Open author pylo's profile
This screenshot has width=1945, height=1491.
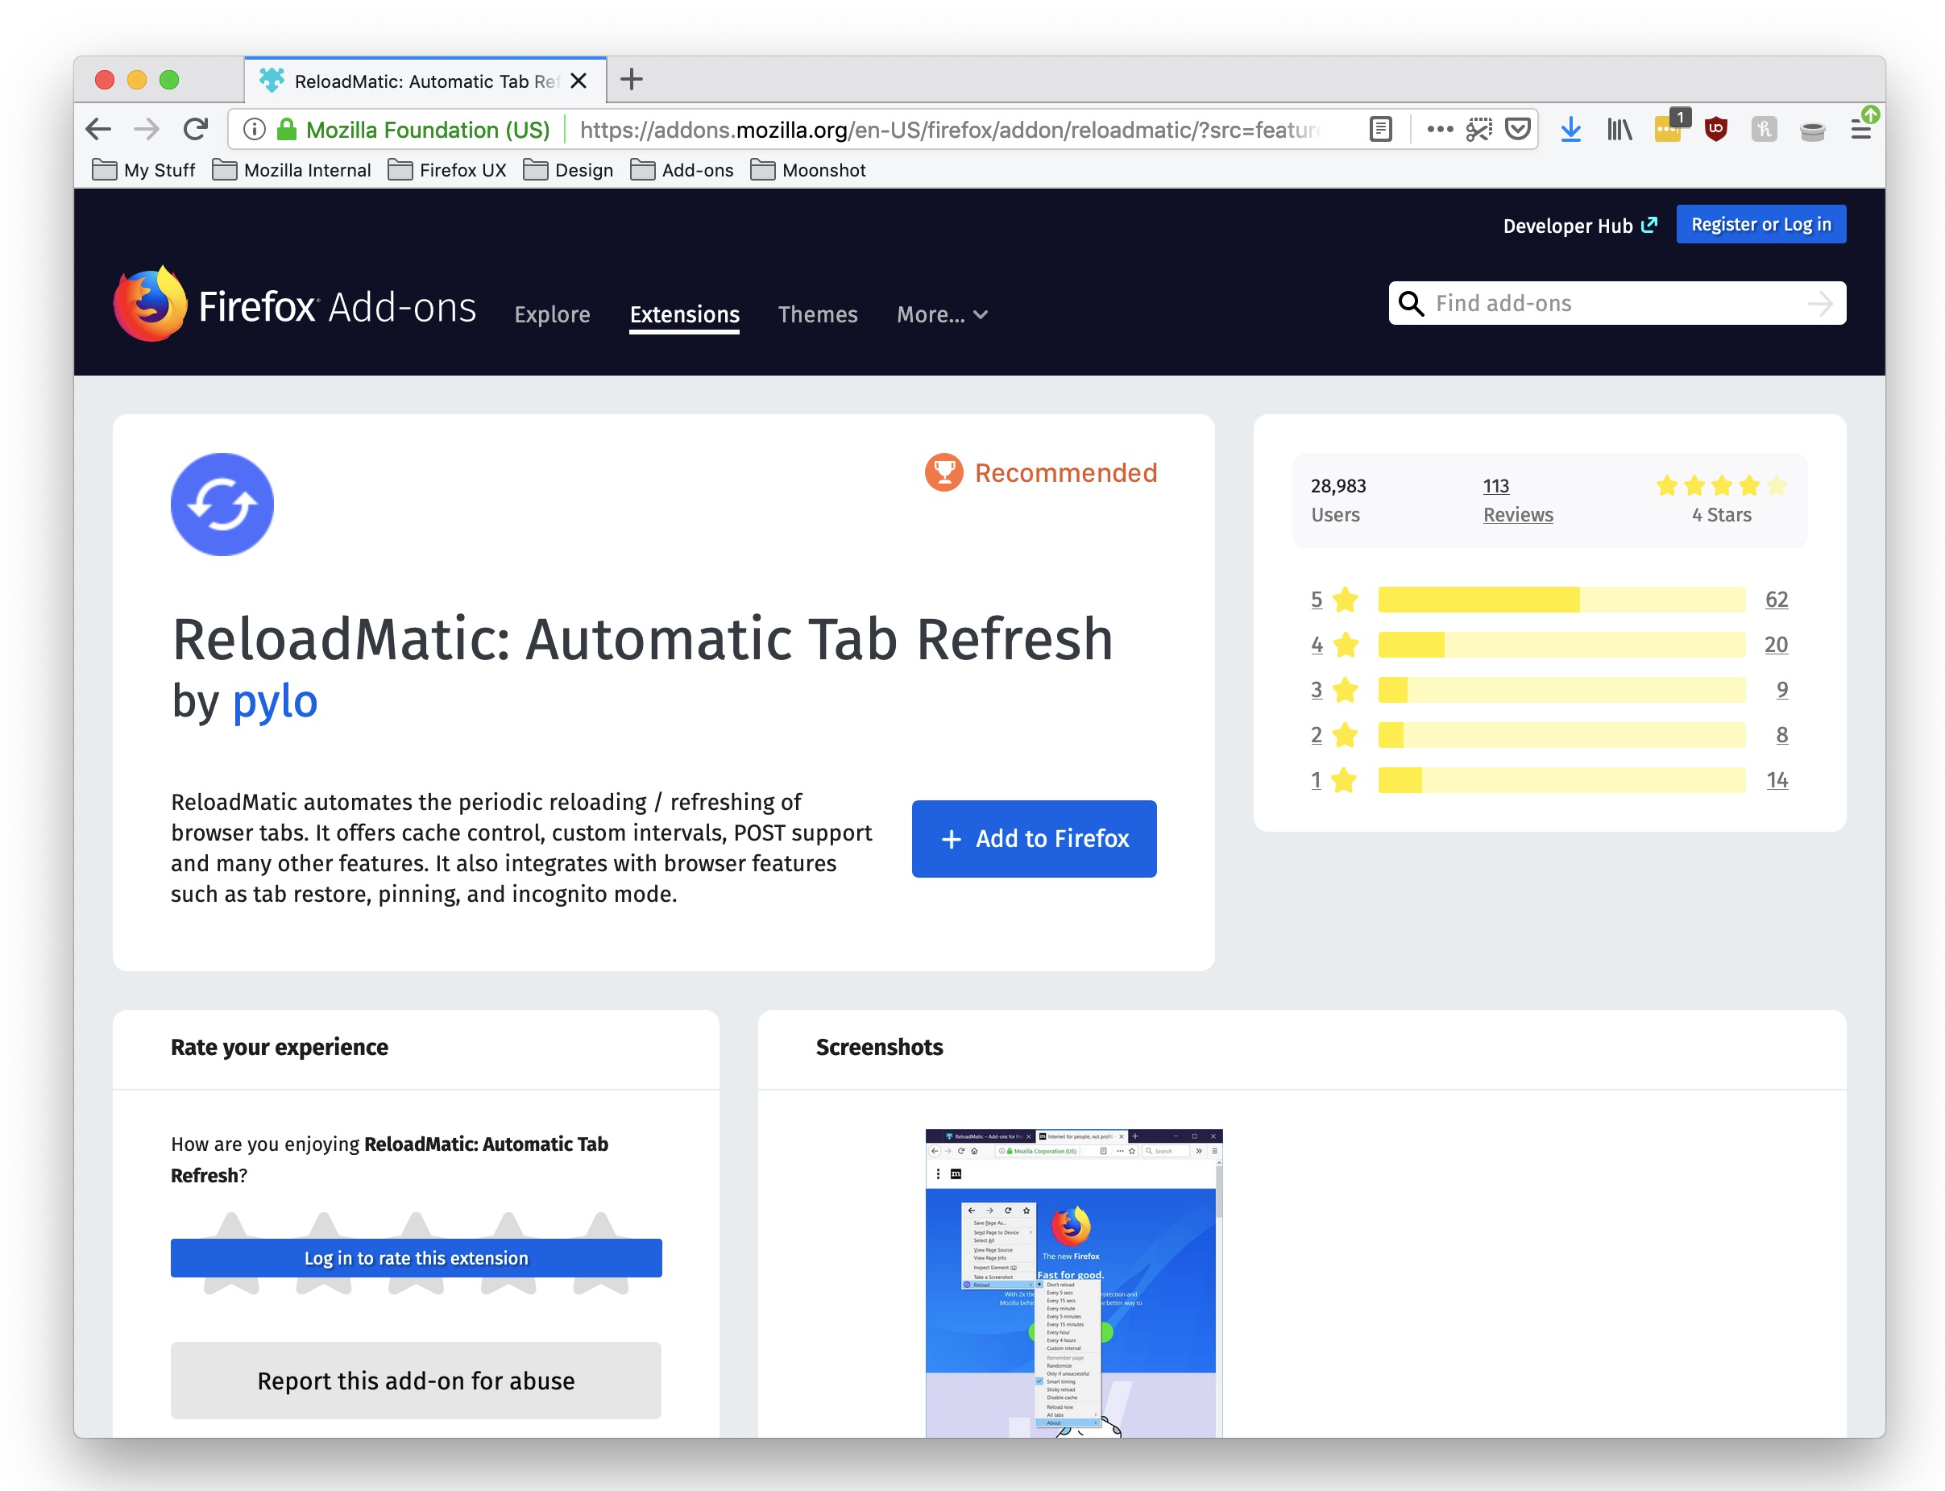pyautogui.click(x=274, y=701)
